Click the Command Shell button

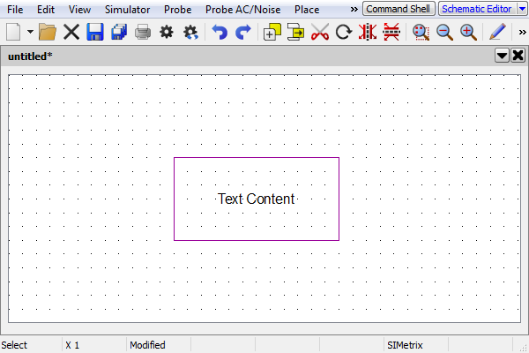pyautogui.click(x=399, y=9)
